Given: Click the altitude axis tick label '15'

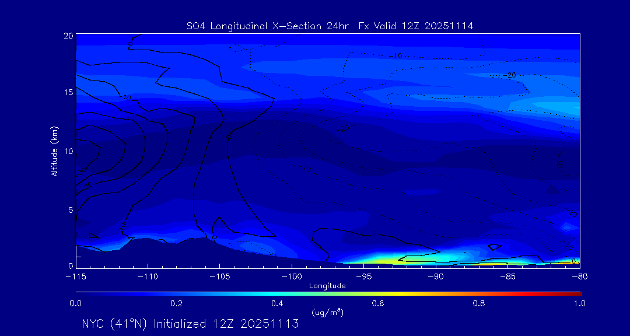Looking at the screenshot, I should click(x=68, y=92).
